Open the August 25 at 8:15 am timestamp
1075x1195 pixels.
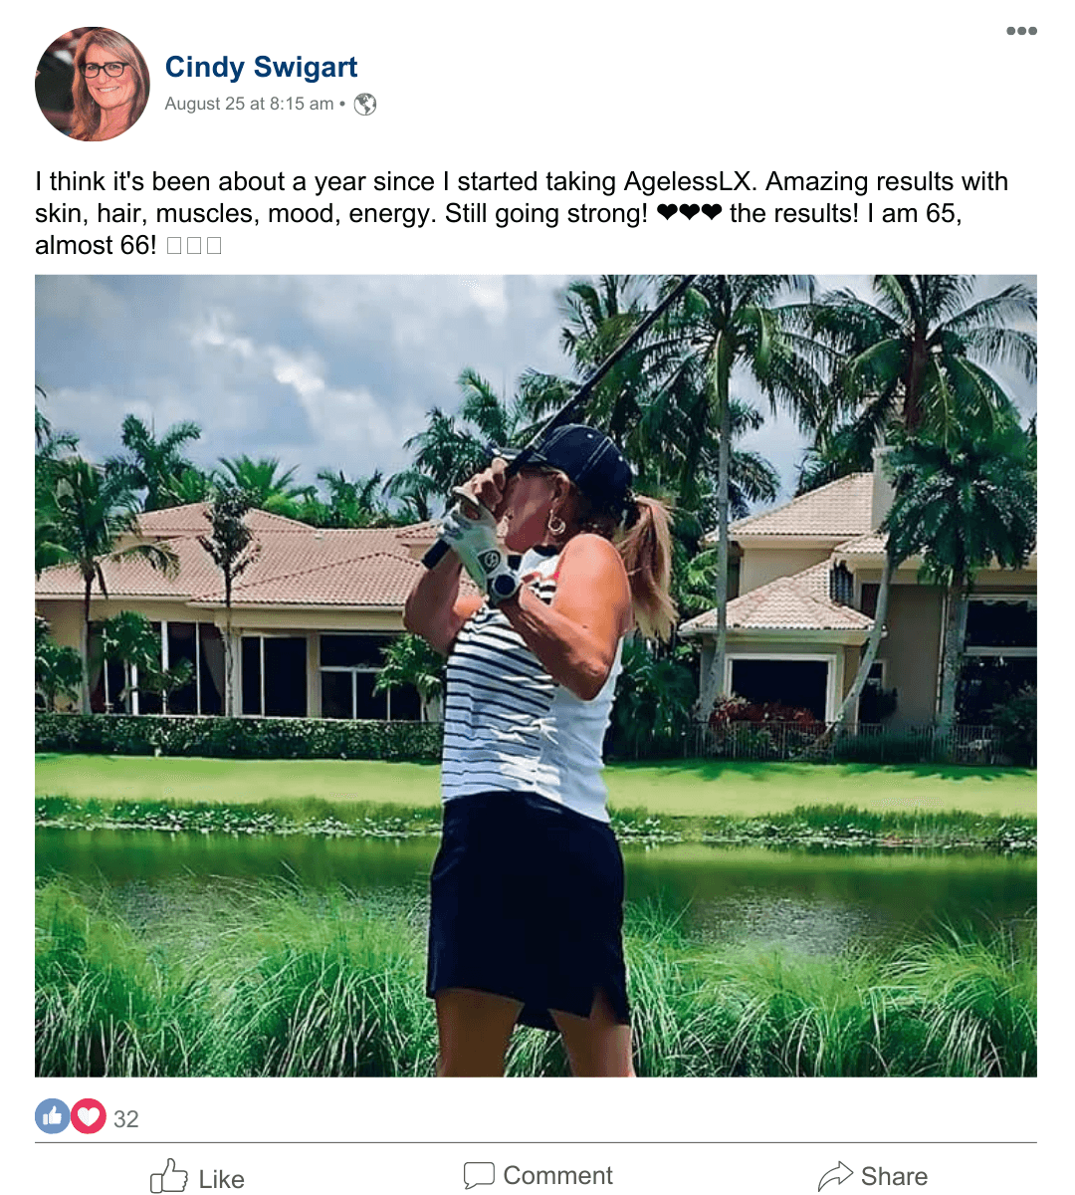pyautogui.click(x=249, y=104)
